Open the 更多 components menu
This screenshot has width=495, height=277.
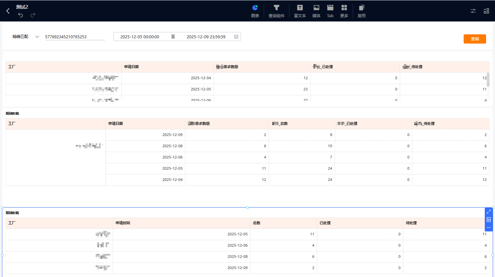pyautogui.click(x=344, y=11)
